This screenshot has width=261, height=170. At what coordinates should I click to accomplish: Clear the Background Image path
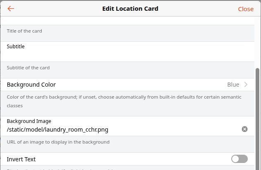(244, 130)
